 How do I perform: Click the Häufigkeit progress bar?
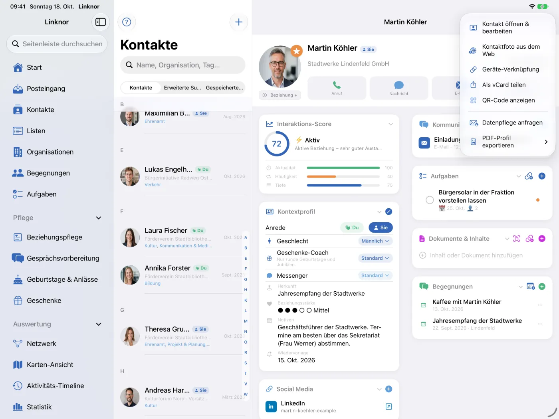click(343, 176)
